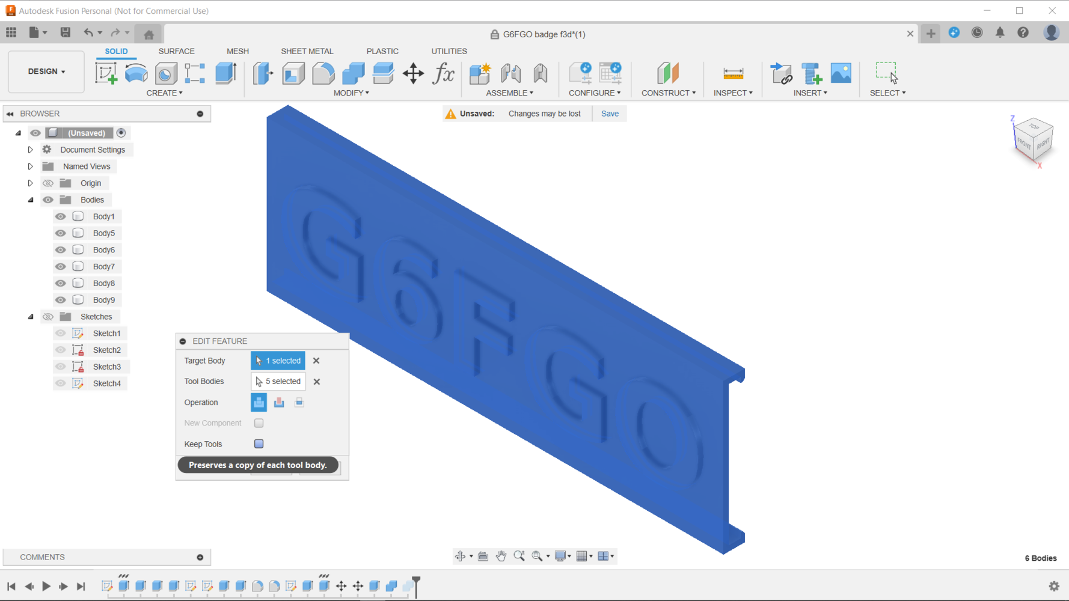
Task: Select the Create Form tool icon
Action: [136, 73]
